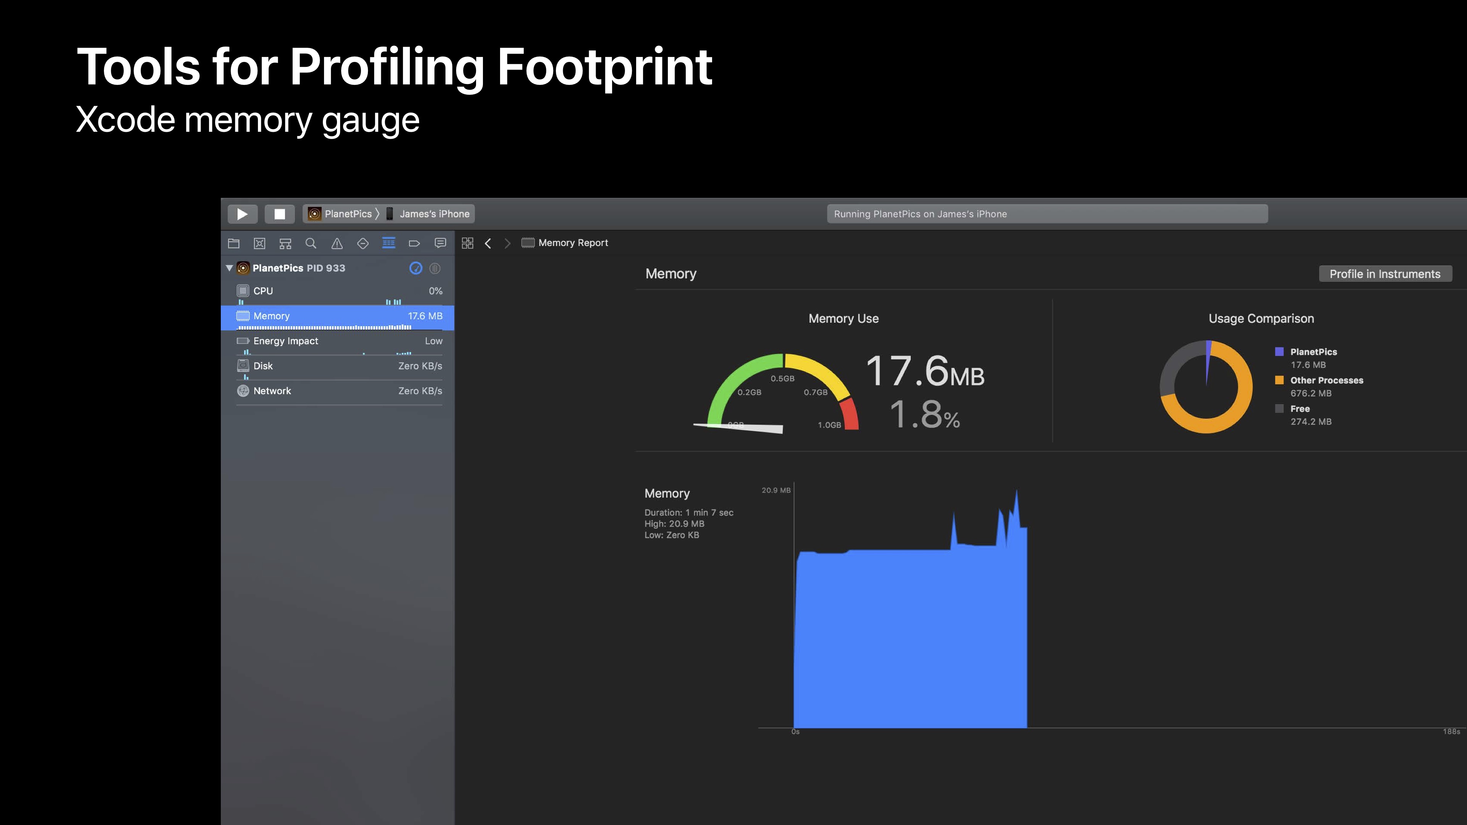Switch to the Debug navigator icon

(389, 244)
